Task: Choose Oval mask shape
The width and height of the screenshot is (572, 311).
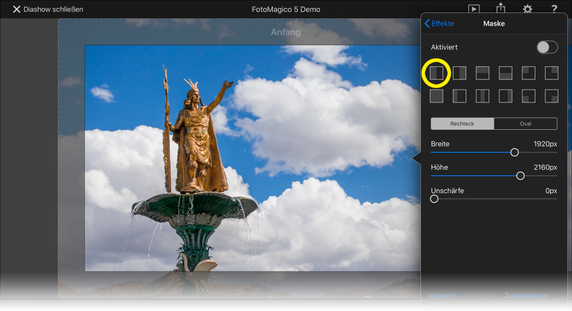Action: pyautogui.click(x=526, y=123)
